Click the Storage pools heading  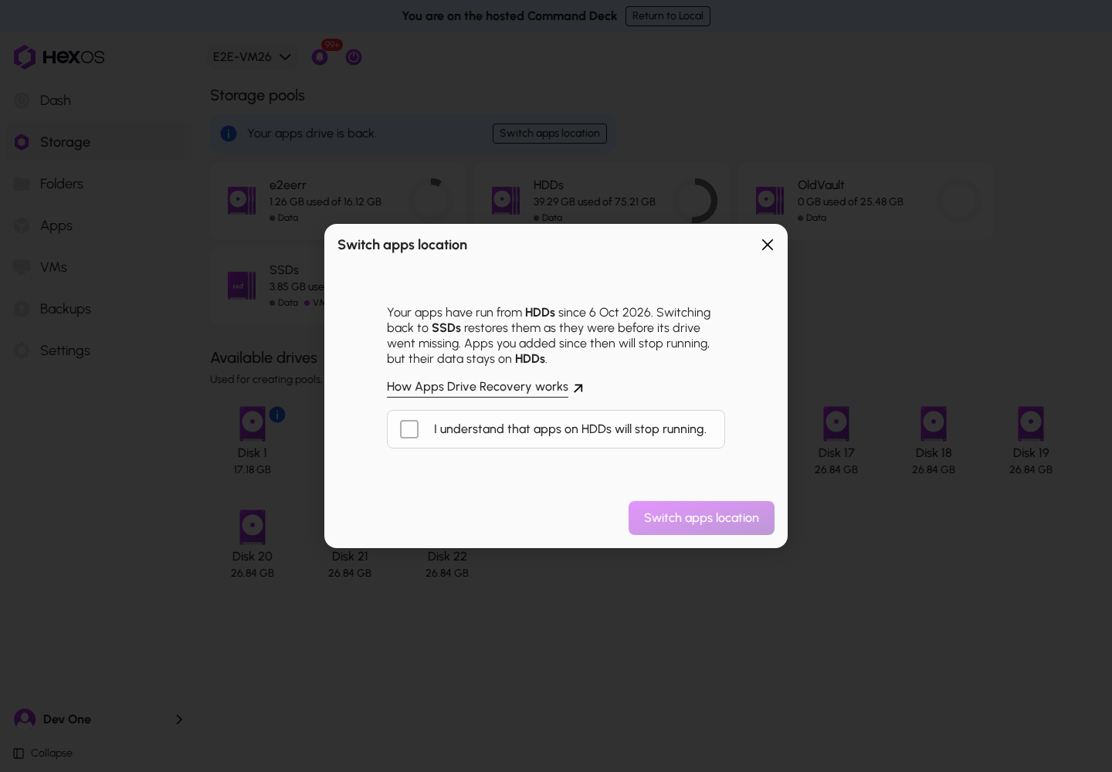(257, 96)
